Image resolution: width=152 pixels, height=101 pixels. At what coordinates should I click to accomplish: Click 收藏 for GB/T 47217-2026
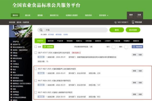click(140, 55)
